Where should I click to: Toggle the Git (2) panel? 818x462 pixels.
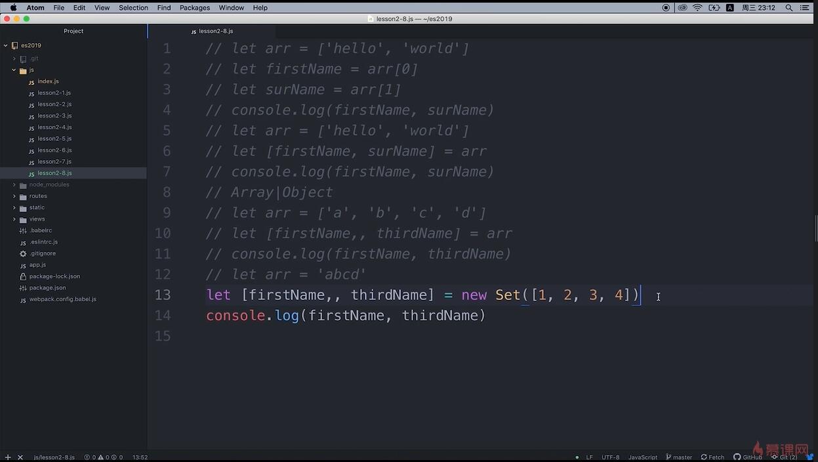click(x=784, y=457)
